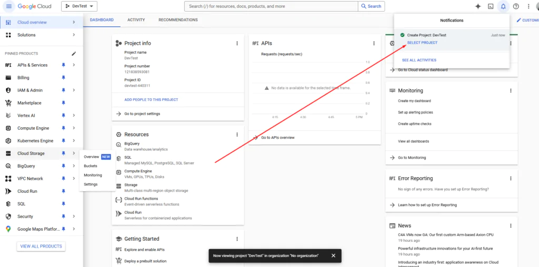
Task: Unpin IAM & Admin from sidebar
Action: 63,90
